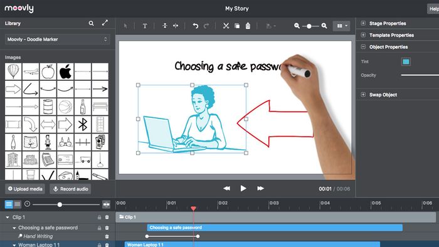Click the vertical align icon
This screenshot has height=247, width=439.
[164, 26]
